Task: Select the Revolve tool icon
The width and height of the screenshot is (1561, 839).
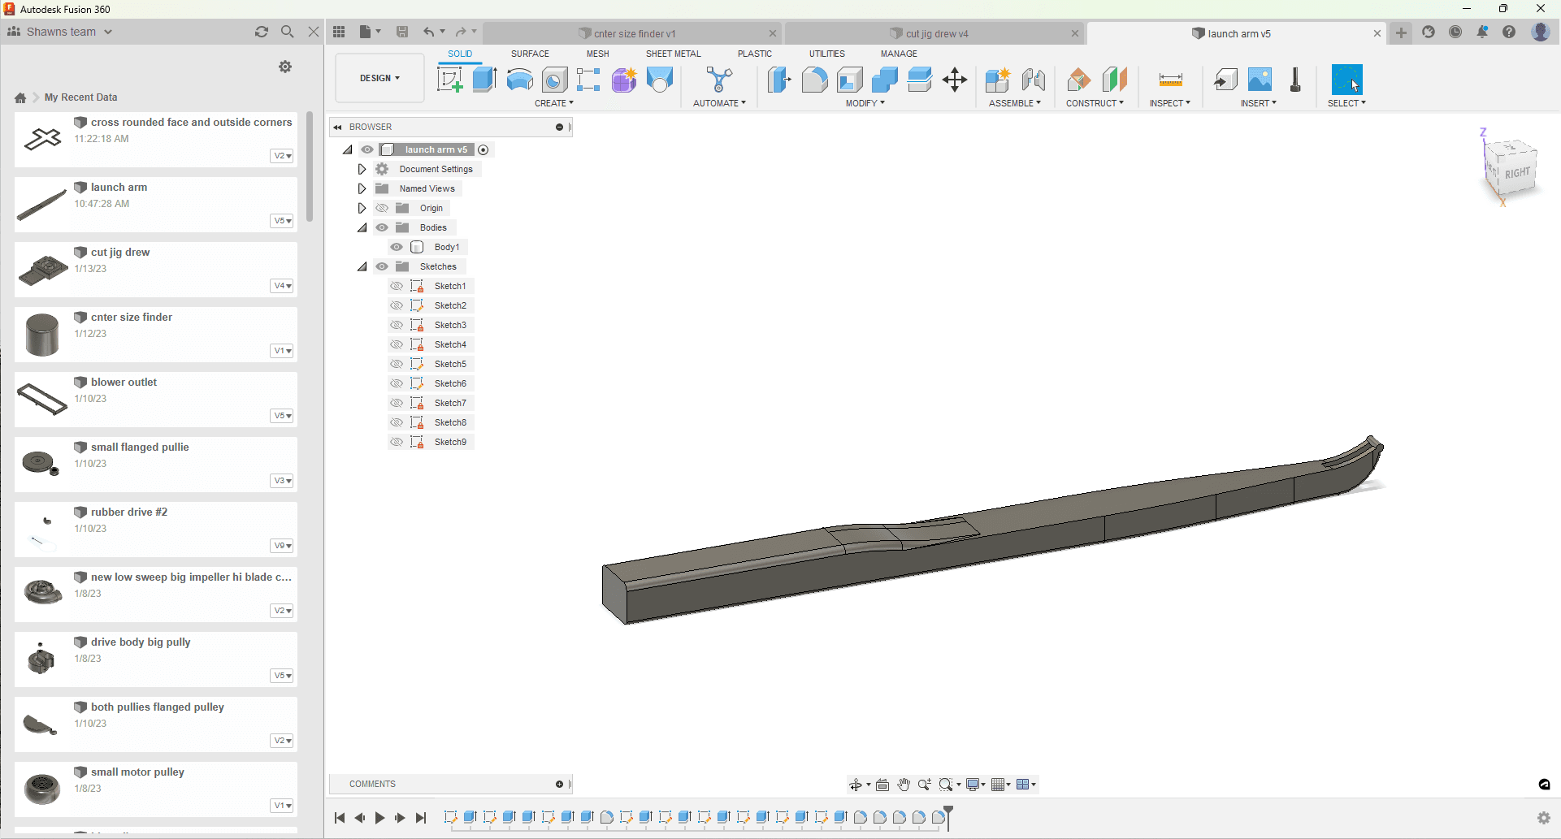Action: (x=519, y=80)
